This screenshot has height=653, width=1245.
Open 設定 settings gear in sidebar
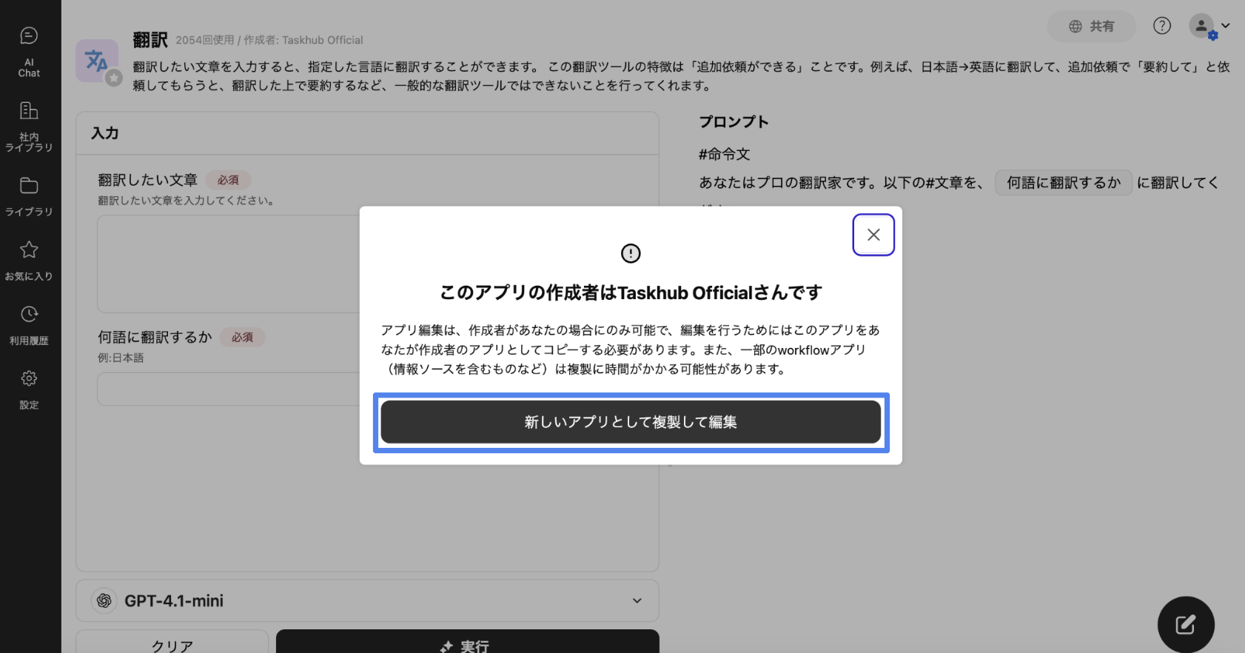pyautogui.click(x=29, y=389)
